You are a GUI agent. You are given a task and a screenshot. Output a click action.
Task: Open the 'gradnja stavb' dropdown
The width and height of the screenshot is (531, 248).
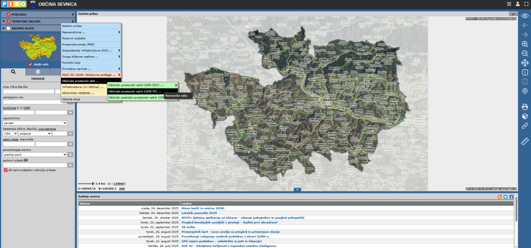35,154
